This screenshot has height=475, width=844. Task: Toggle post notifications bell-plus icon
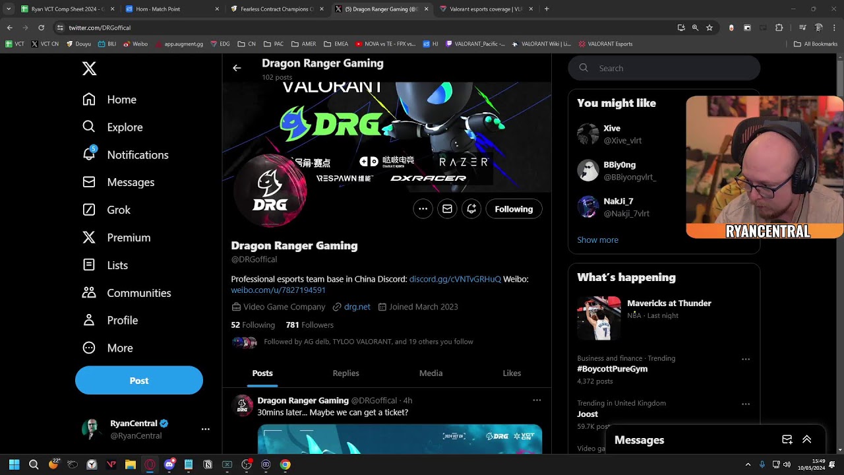(471, 209)
